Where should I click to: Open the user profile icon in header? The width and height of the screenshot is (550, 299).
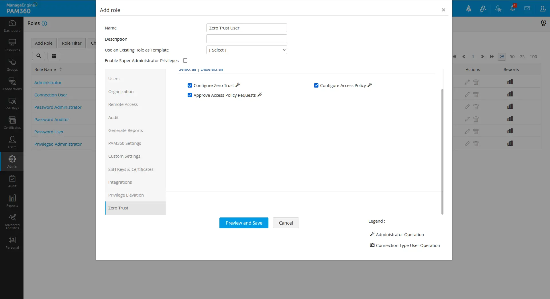(543, 9)
